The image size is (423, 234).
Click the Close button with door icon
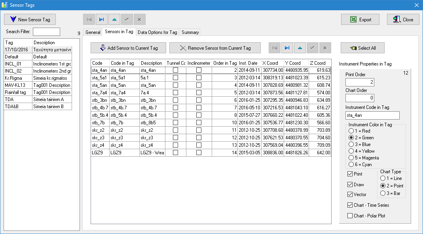403,19
